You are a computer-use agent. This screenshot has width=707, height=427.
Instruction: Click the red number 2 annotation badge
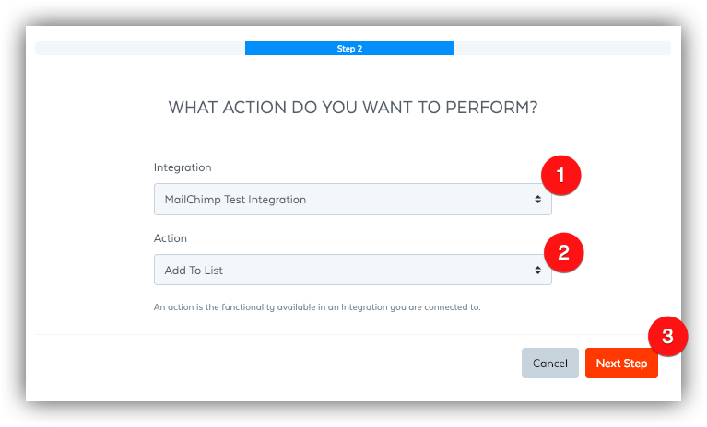point(562,252)
